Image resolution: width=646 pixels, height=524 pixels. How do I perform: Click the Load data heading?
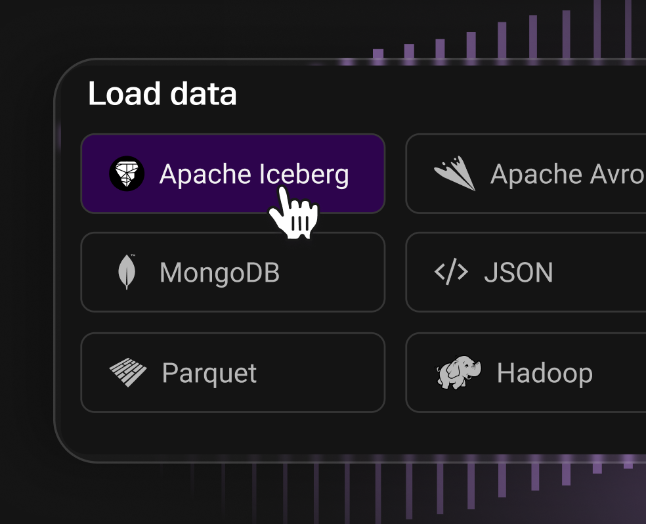162,94
